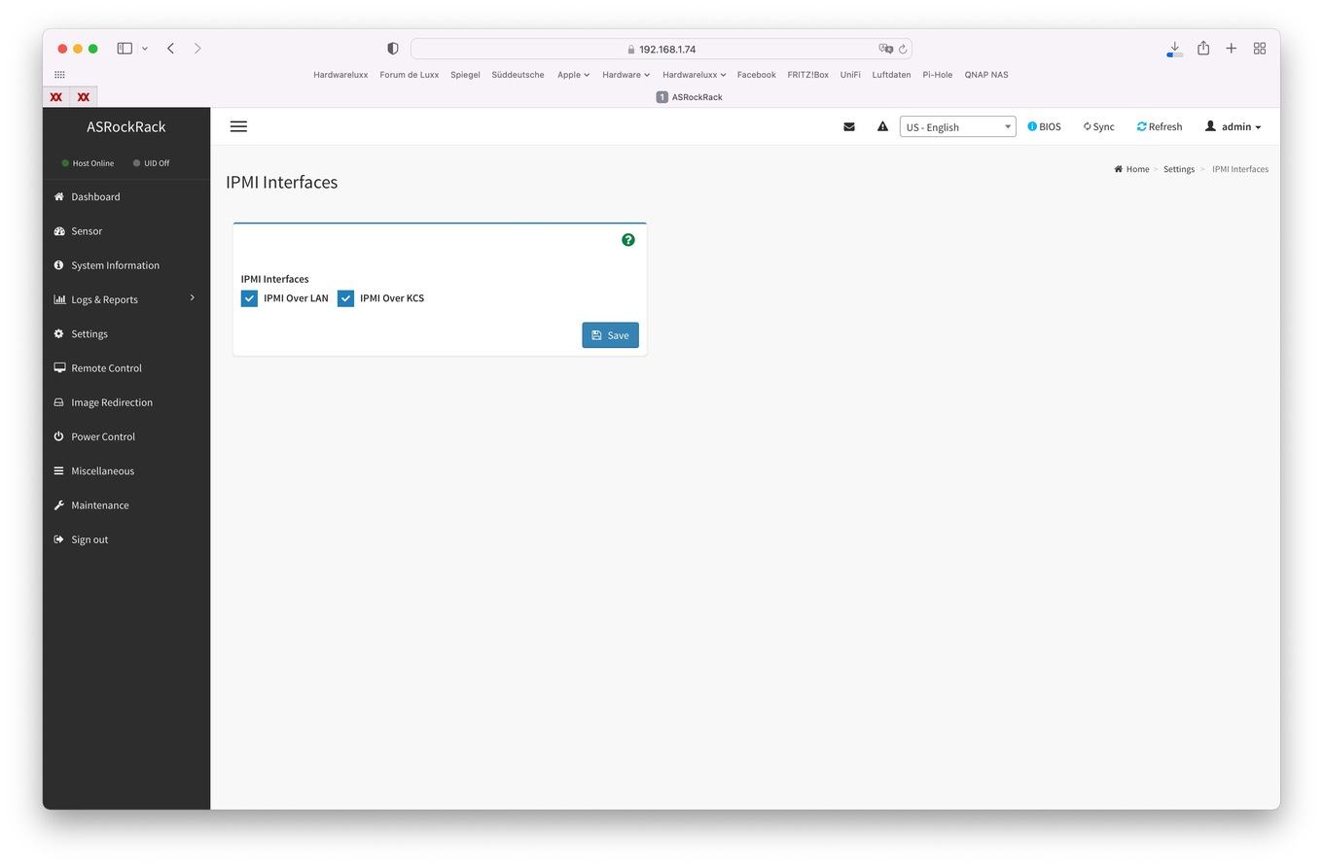Click the Safari share icon
Screen dimensions: 1323x866
coord(1203,49)
